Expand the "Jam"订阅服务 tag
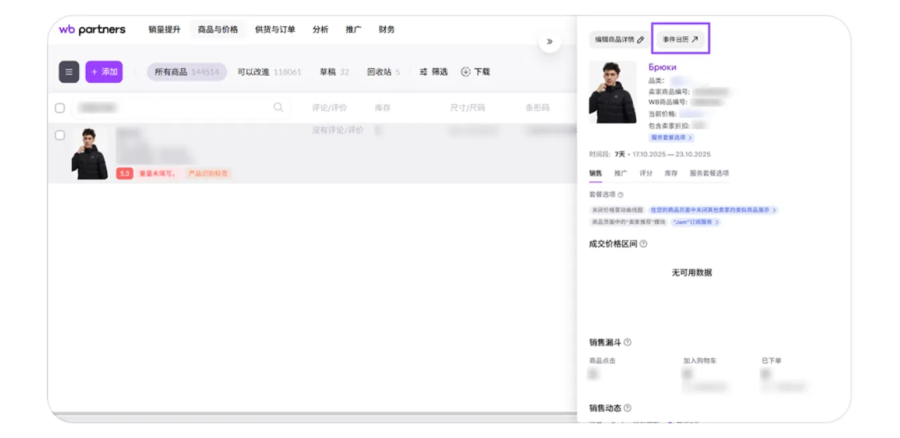The width and height of the screenshot is (900, 438). pos(696,222)
